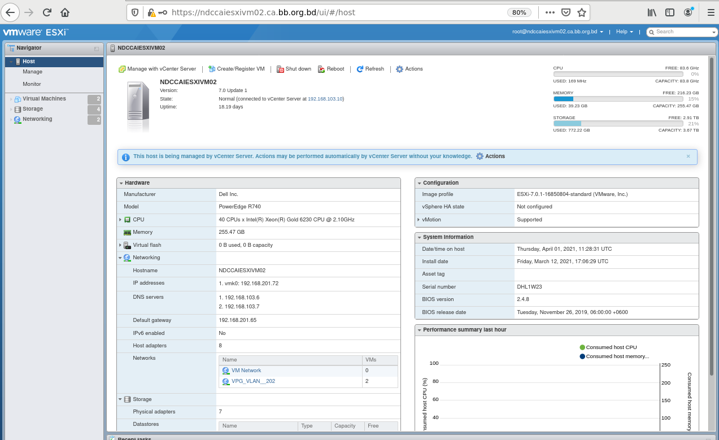The height and width of the screenshot is (440, 719).
Task: Toggle the browser sidebar icon
Action: tap(670, 12)
